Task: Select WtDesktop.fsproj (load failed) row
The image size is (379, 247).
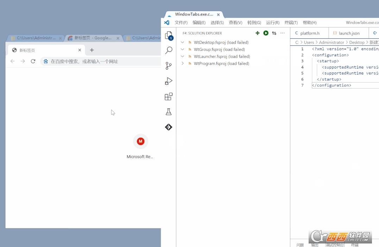Action: pos(233,42)
